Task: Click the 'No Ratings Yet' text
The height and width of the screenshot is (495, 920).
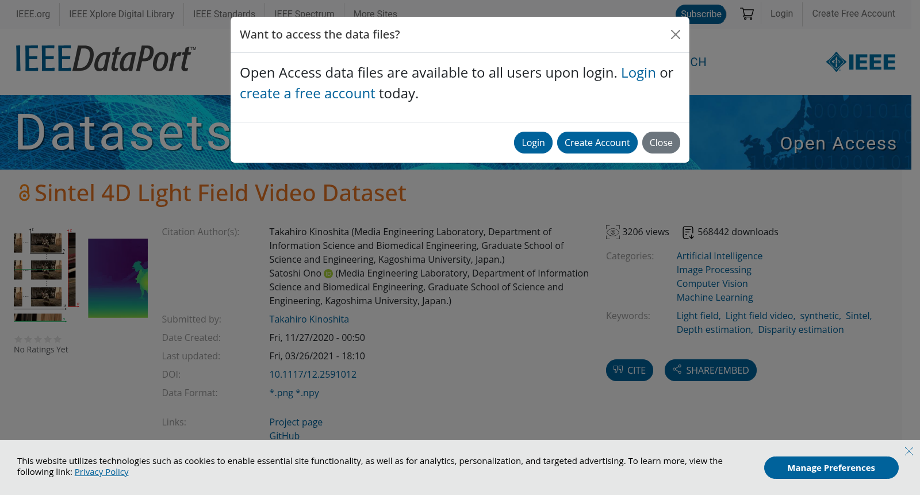Action: [41, 350]
